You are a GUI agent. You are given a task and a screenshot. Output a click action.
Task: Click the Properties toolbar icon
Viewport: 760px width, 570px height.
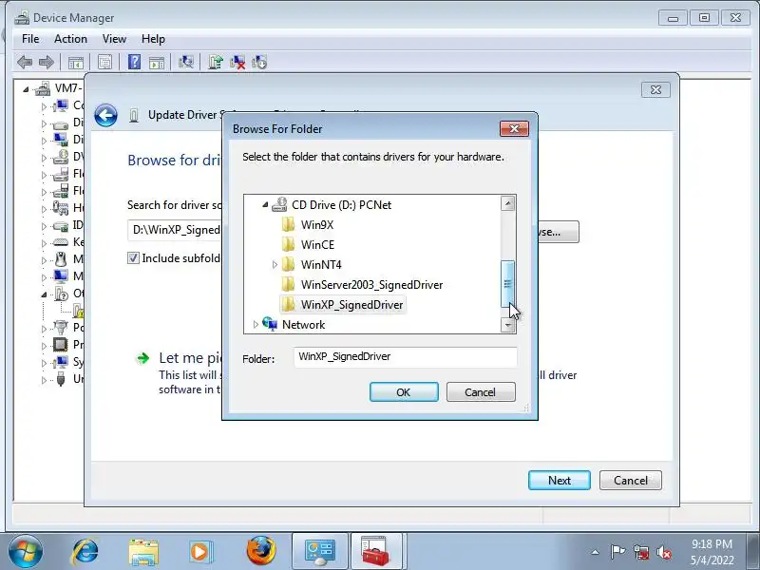pyautogui.click(x=105, y=62)
